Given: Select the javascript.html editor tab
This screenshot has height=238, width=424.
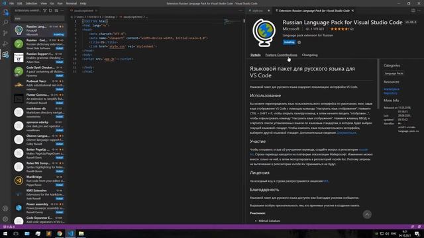Looking at the screenshot, I should [83, 11].
